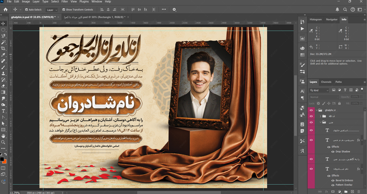Open the Info panel flyout menu
The image size is (367, 194).
coord(364,20)
